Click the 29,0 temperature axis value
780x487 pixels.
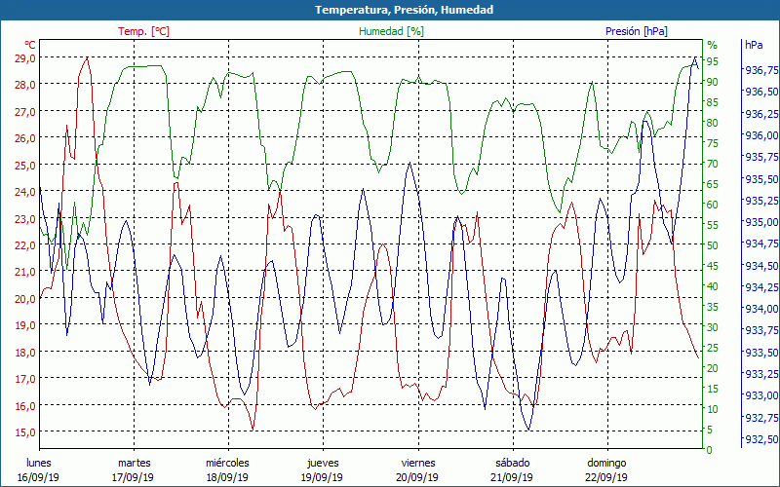(x=25, y=58)
